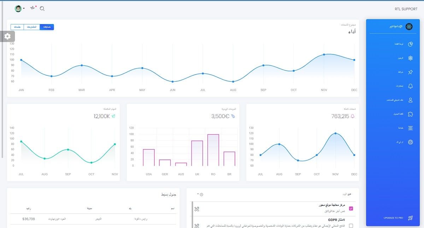Click the search magnifier icon

(42, 8)
